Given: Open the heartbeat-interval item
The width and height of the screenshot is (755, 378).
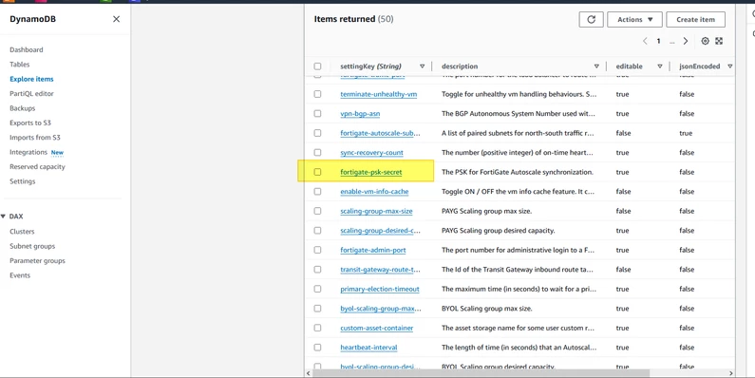Looking at the screenshot, I should [368, 348].
